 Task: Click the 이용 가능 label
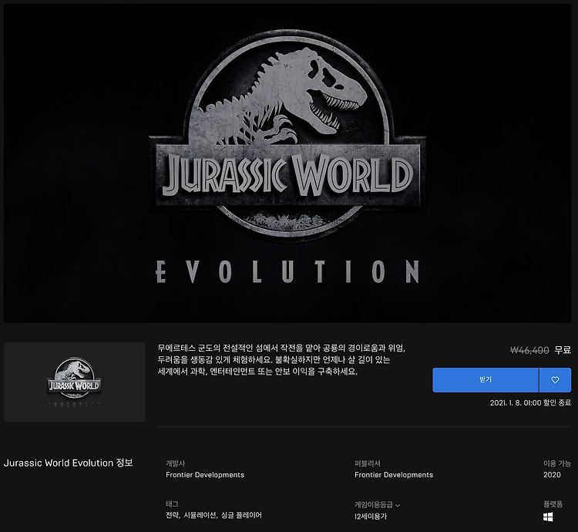click(x=557, y=463)
